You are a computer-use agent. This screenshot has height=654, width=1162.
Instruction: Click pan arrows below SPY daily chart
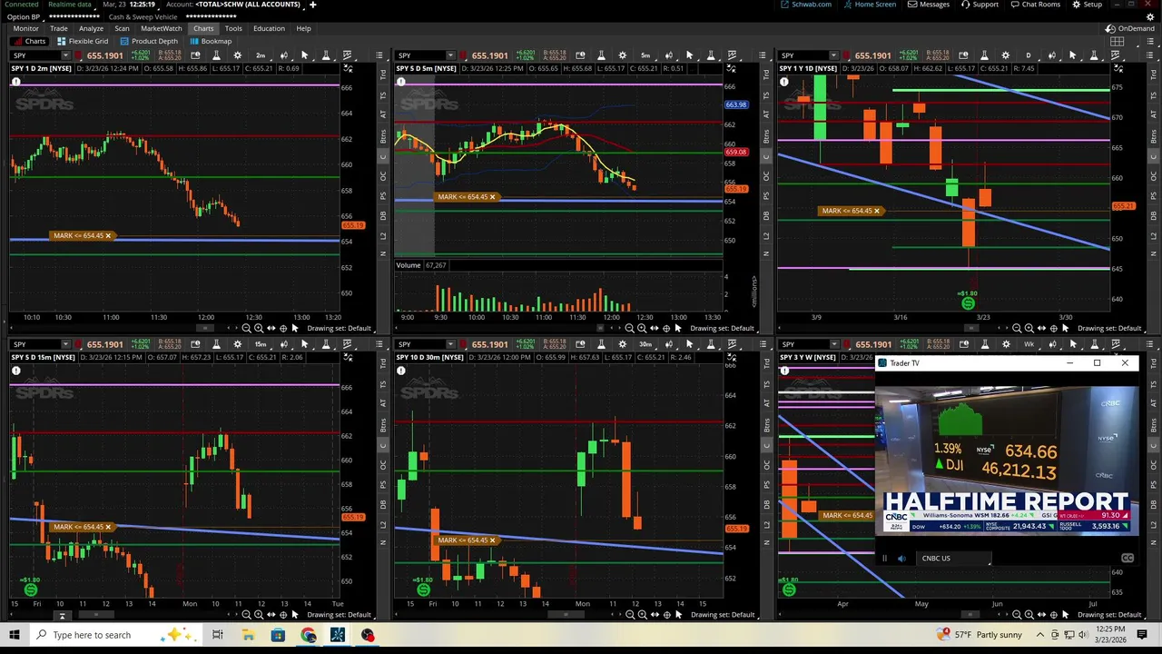[1041, 328]
